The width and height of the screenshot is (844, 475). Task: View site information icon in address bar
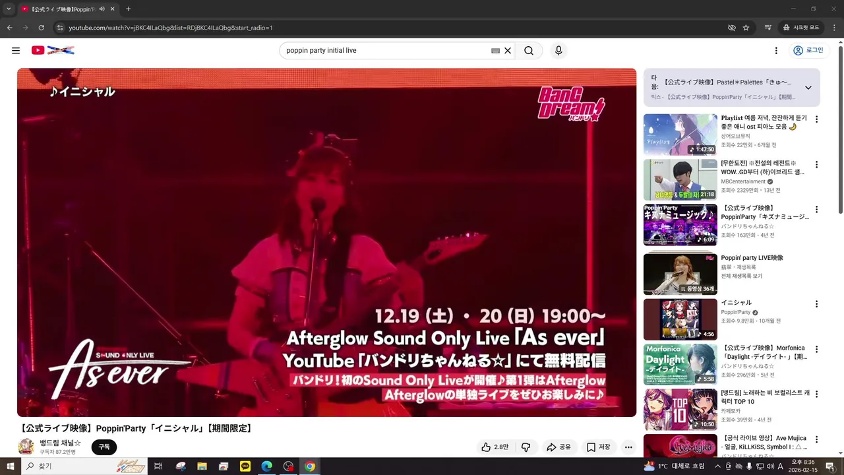pyautogui.click(x=60, y=28)
